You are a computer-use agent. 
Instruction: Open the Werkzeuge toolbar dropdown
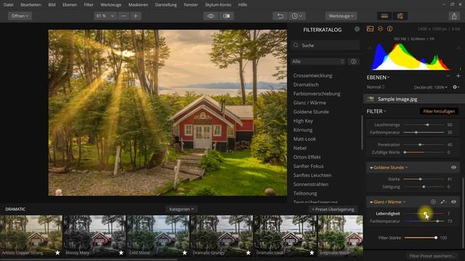coord(341,16)
